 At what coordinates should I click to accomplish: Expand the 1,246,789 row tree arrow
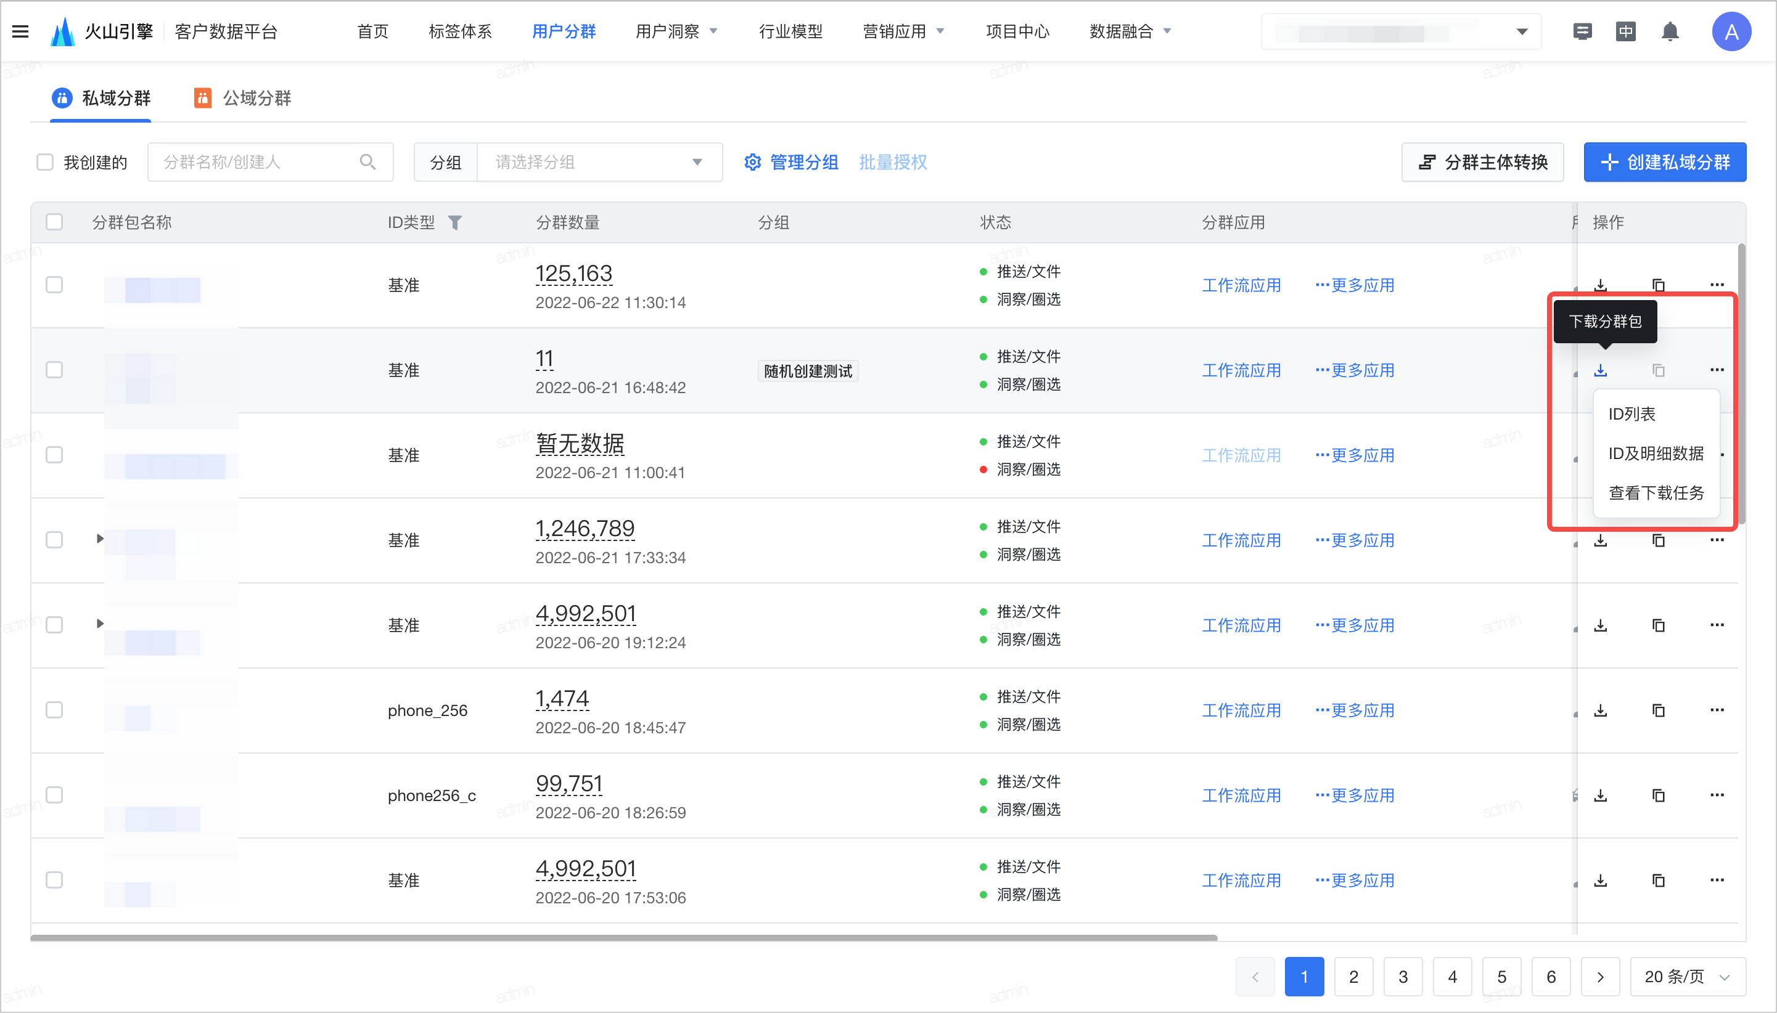click(99, 539)
